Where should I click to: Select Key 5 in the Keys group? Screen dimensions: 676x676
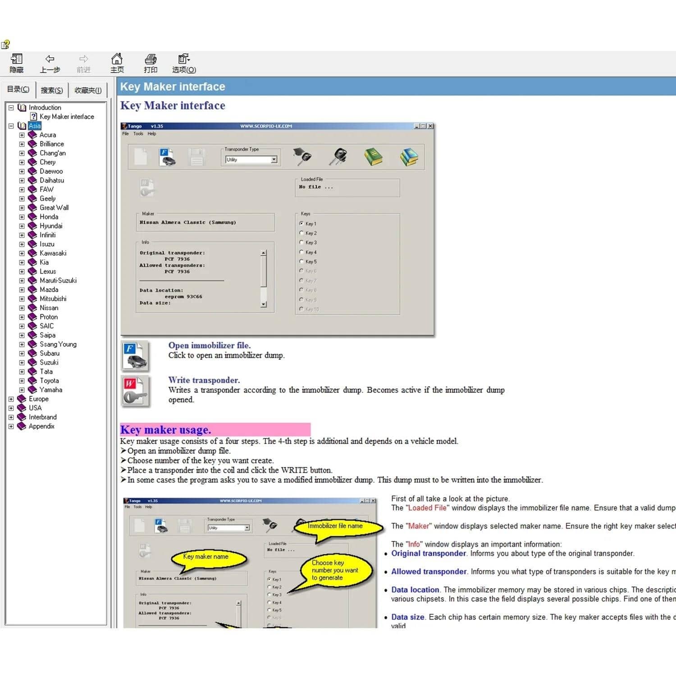301,261
